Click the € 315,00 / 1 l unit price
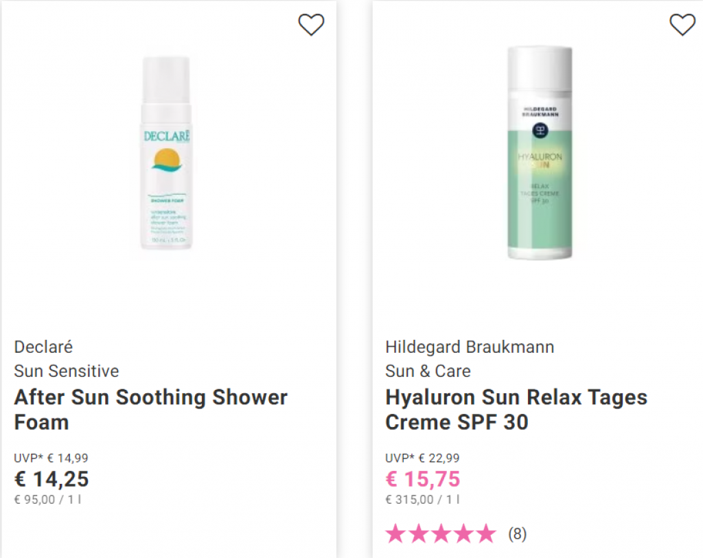 tap(422, 499)
